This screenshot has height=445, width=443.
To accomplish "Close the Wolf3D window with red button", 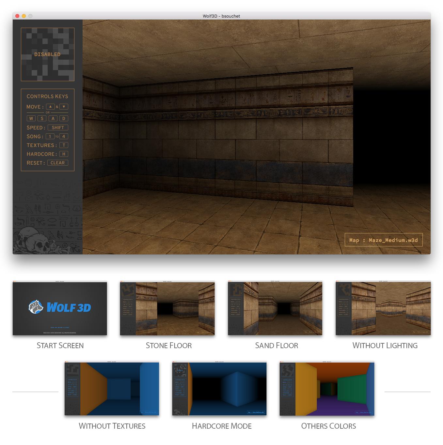I will coord(17,16).
